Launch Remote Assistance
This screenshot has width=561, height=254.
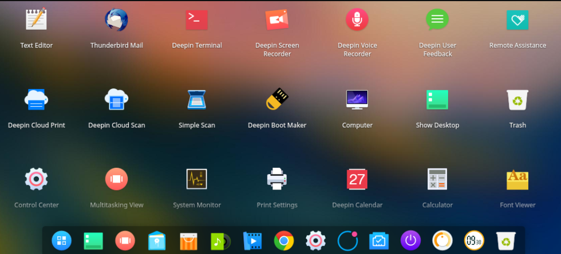(517, 19)
